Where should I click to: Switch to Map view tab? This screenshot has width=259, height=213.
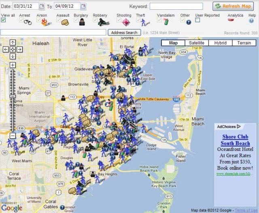(173, 43)
